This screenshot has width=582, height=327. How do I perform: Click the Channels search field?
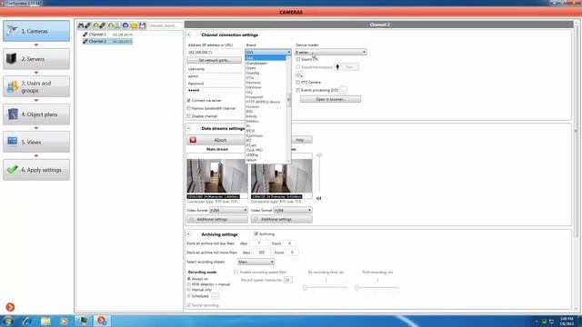(x=165, y=25)
